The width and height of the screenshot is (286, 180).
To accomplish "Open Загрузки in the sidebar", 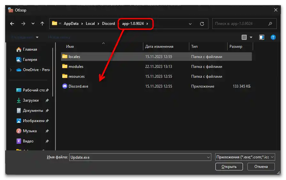I will click(x=27, y=100).
